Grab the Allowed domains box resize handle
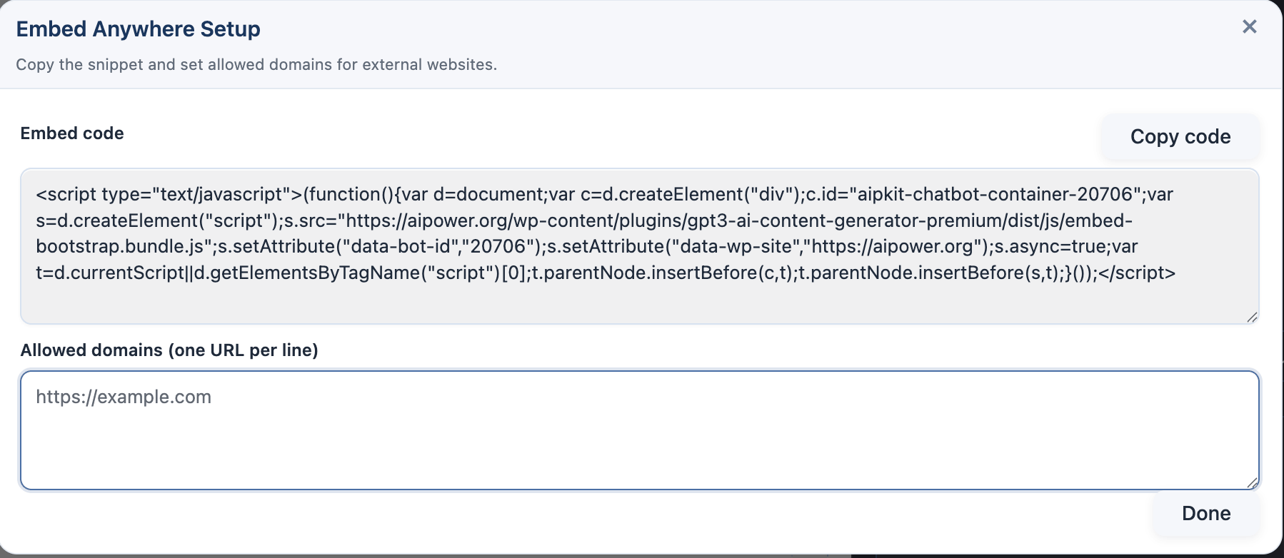Viewport: 1284px width, 558px height. 1252,483
